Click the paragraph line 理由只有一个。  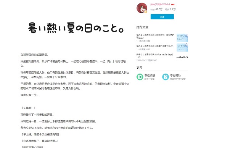point(29,95)
